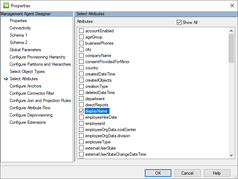Open Configure Anchors page
Viewport: 238px width, 179px height.
[25, 86]
